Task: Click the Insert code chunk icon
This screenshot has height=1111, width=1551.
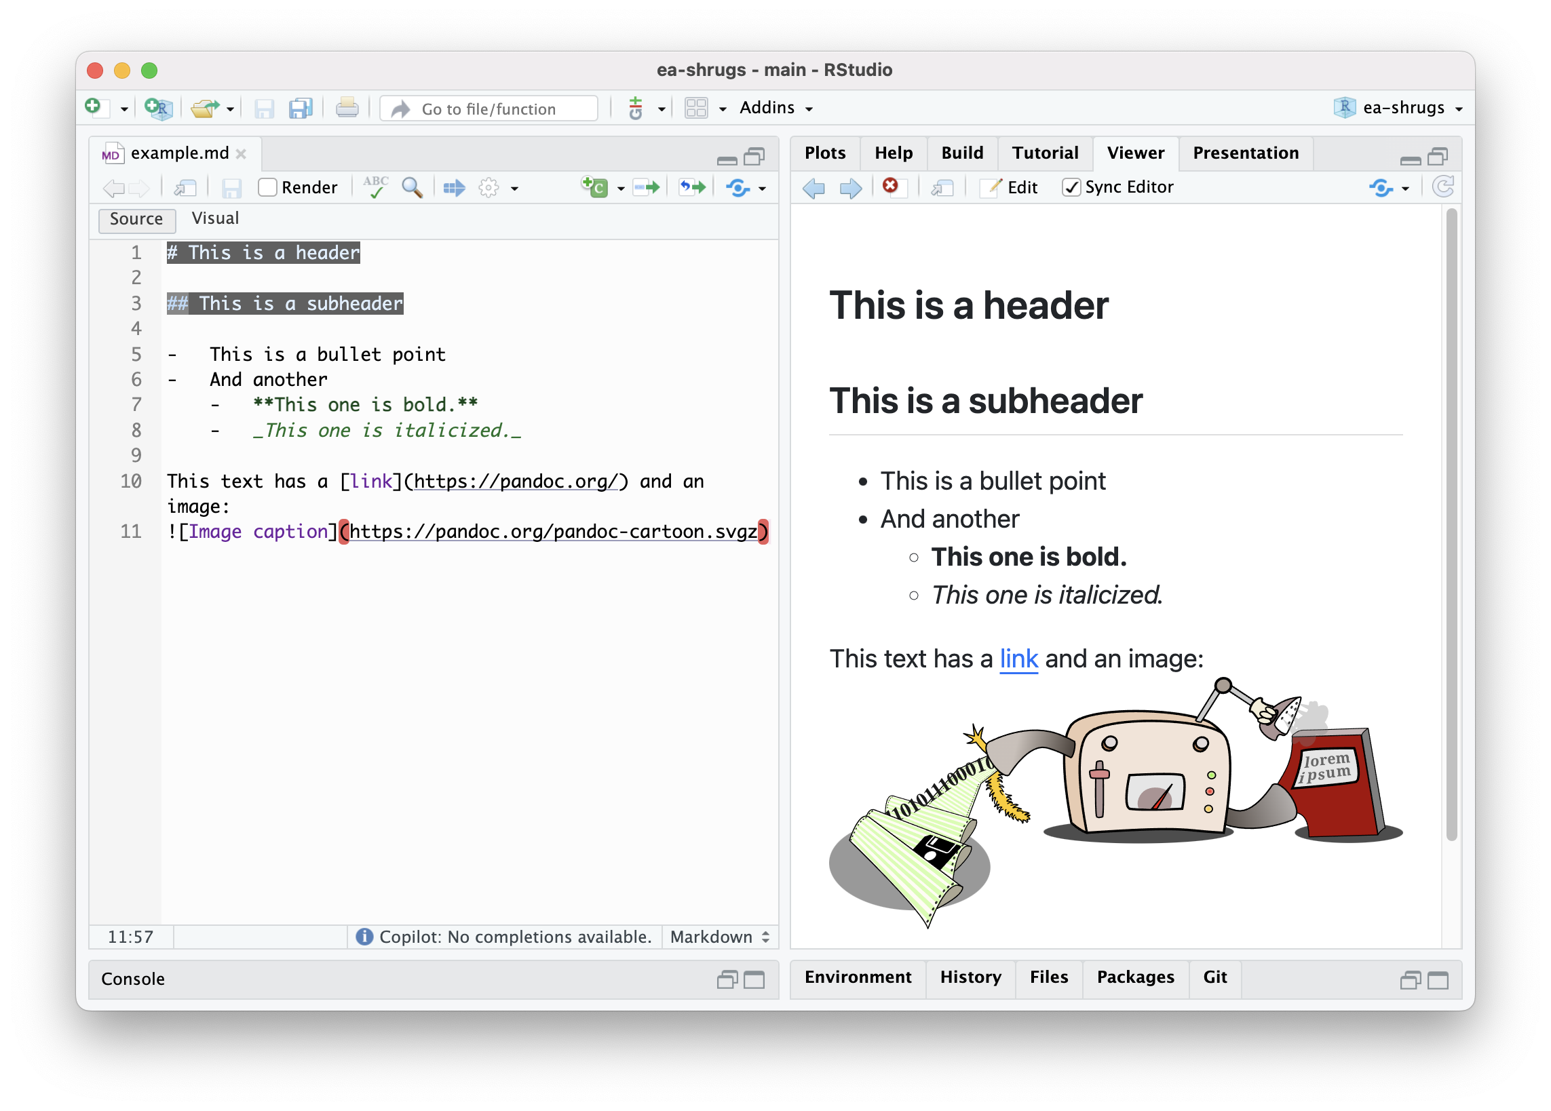Action: pyautogui.click(x=594, y=187)
